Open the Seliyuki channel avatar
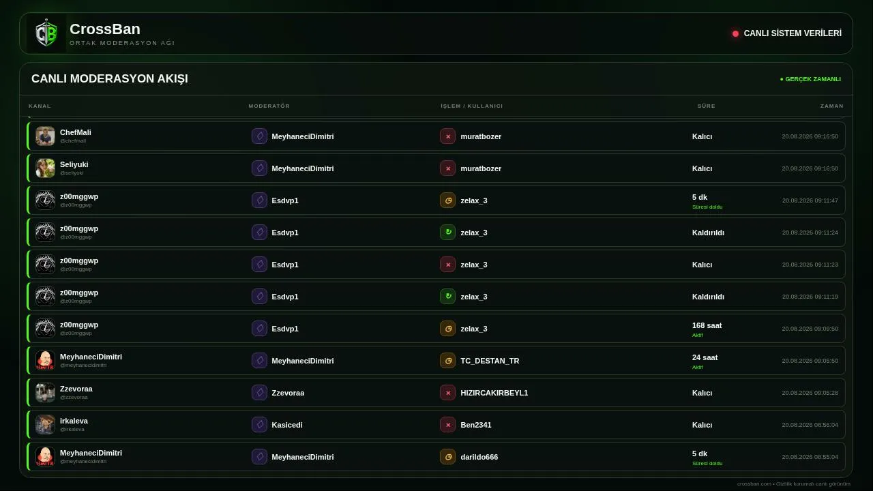873x491 pixels. (45, 168)
